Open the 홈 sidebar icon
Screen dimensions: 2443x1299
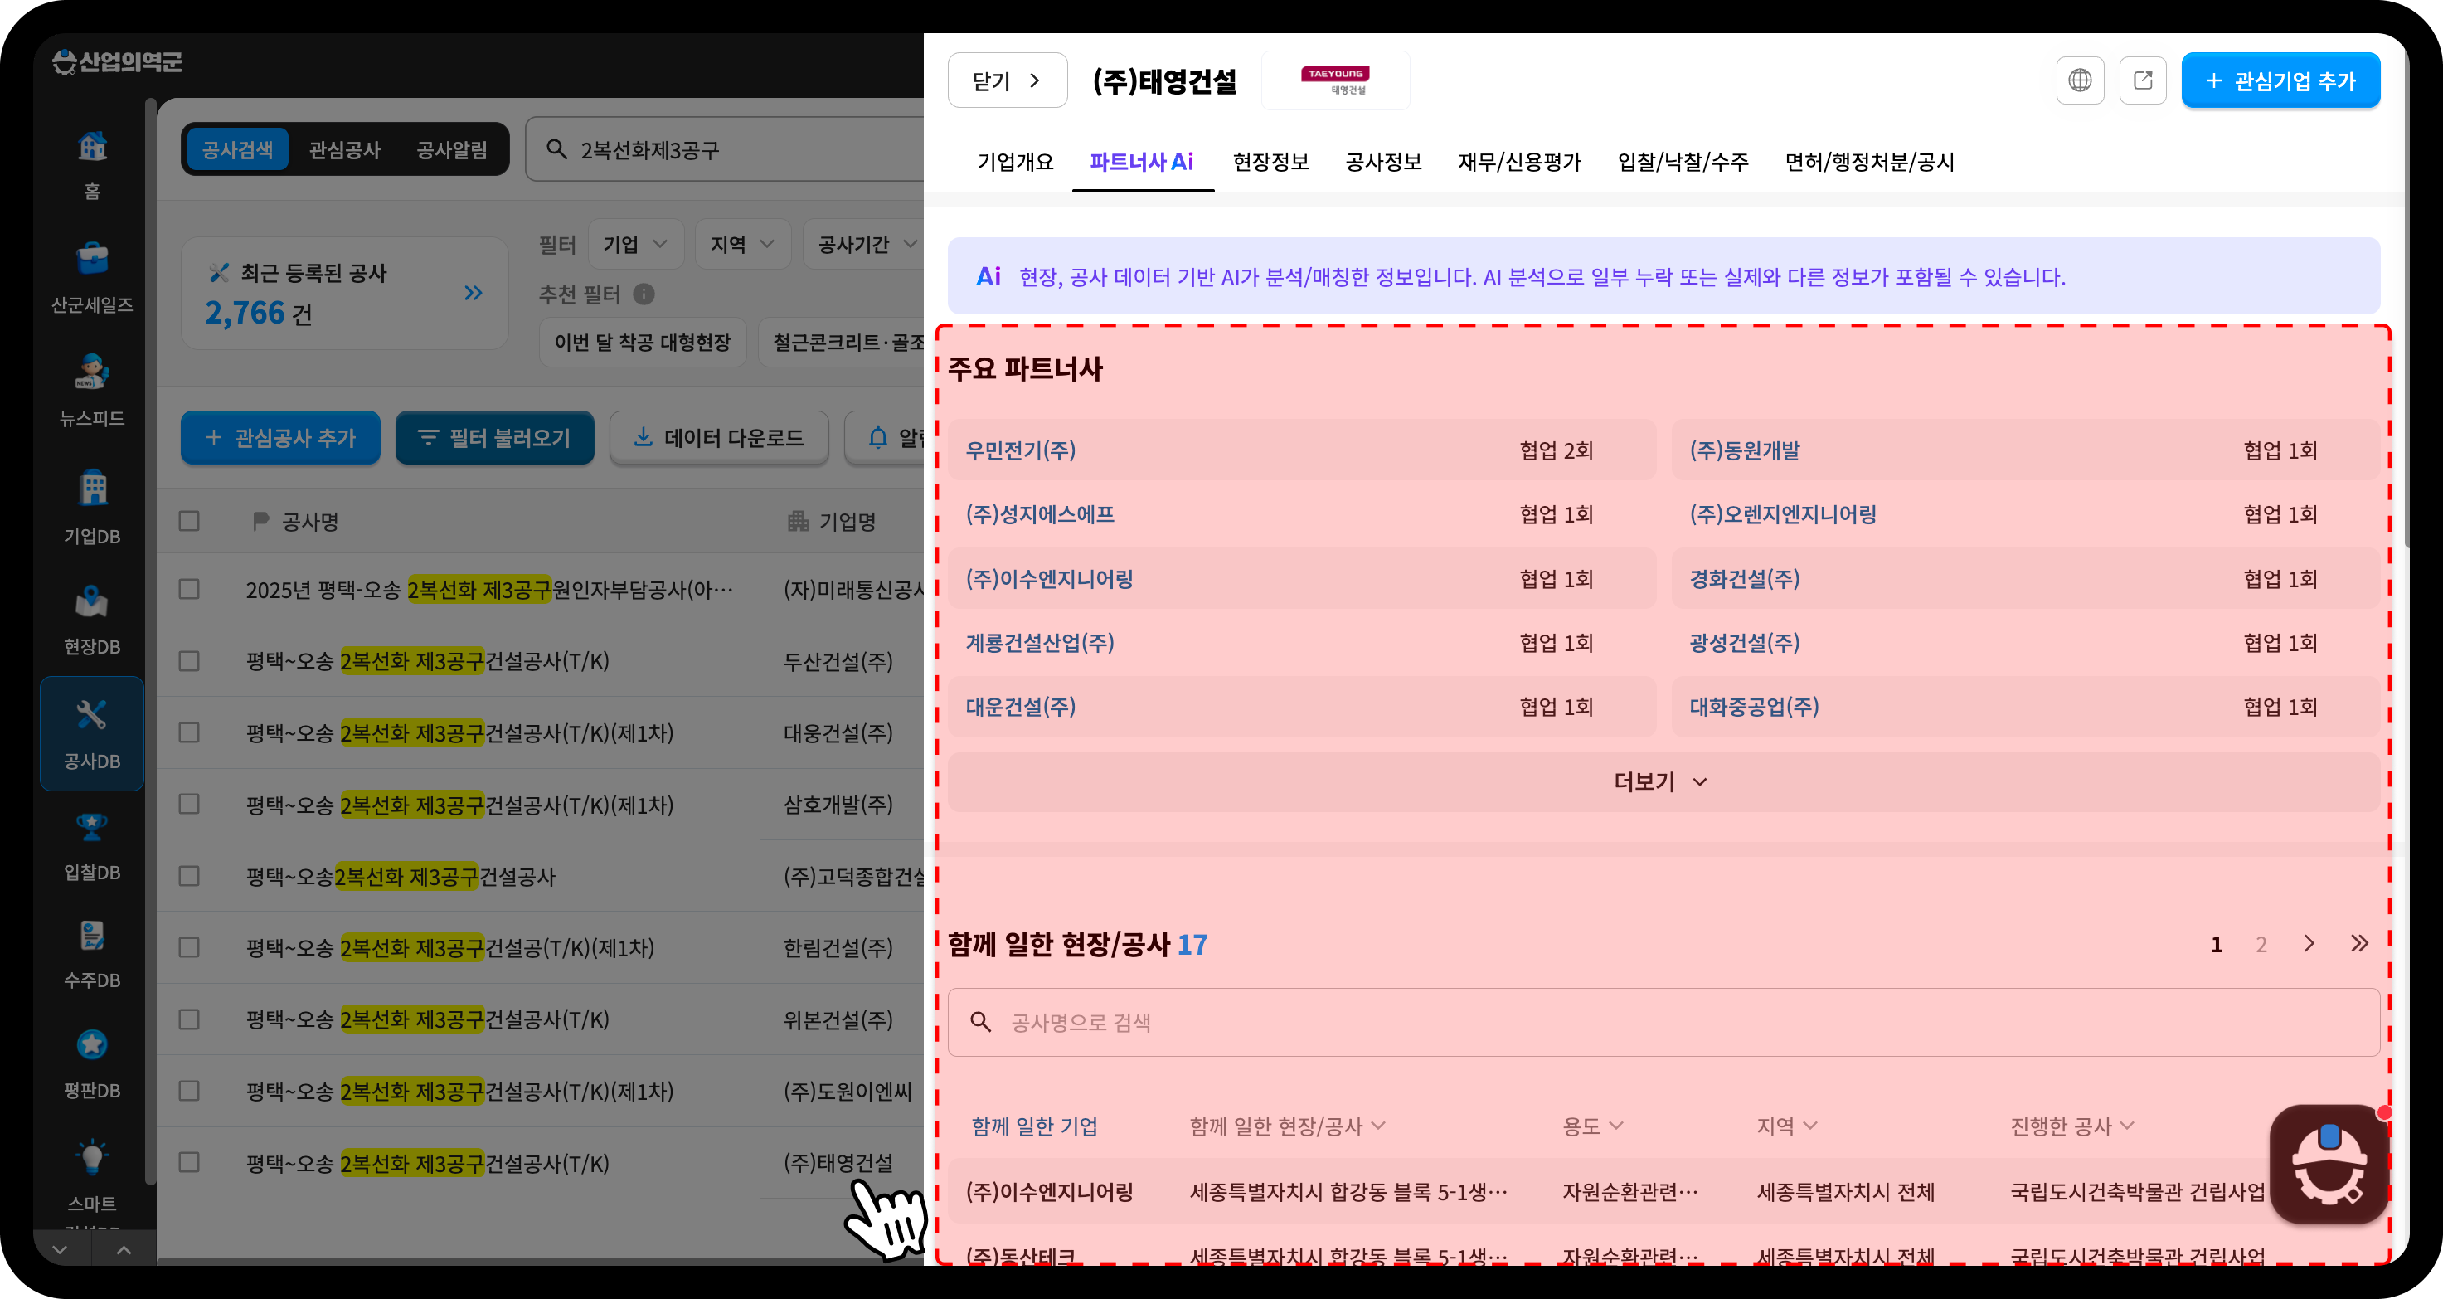(92, 147)
